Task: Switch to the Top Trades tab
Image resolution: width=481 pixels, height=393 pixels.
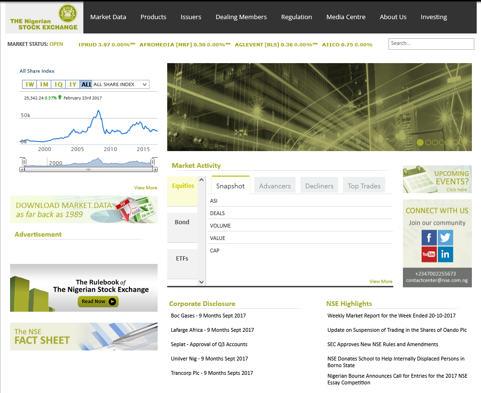Action: [x=364, y=185]
